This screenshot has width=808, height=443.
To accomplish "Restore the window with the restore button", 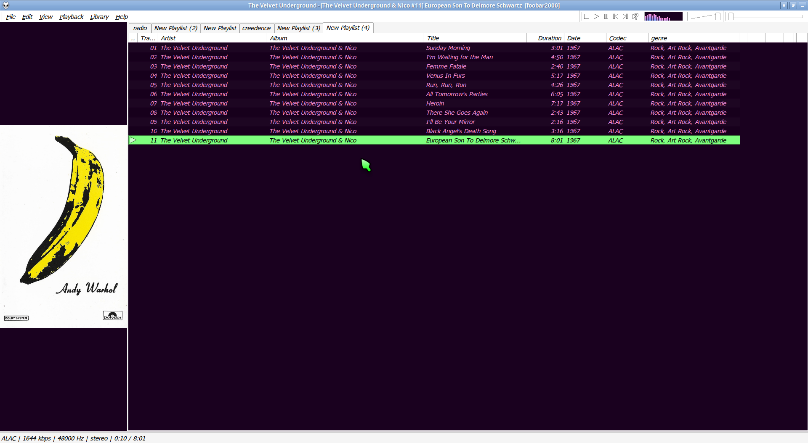I will [793, 5].
